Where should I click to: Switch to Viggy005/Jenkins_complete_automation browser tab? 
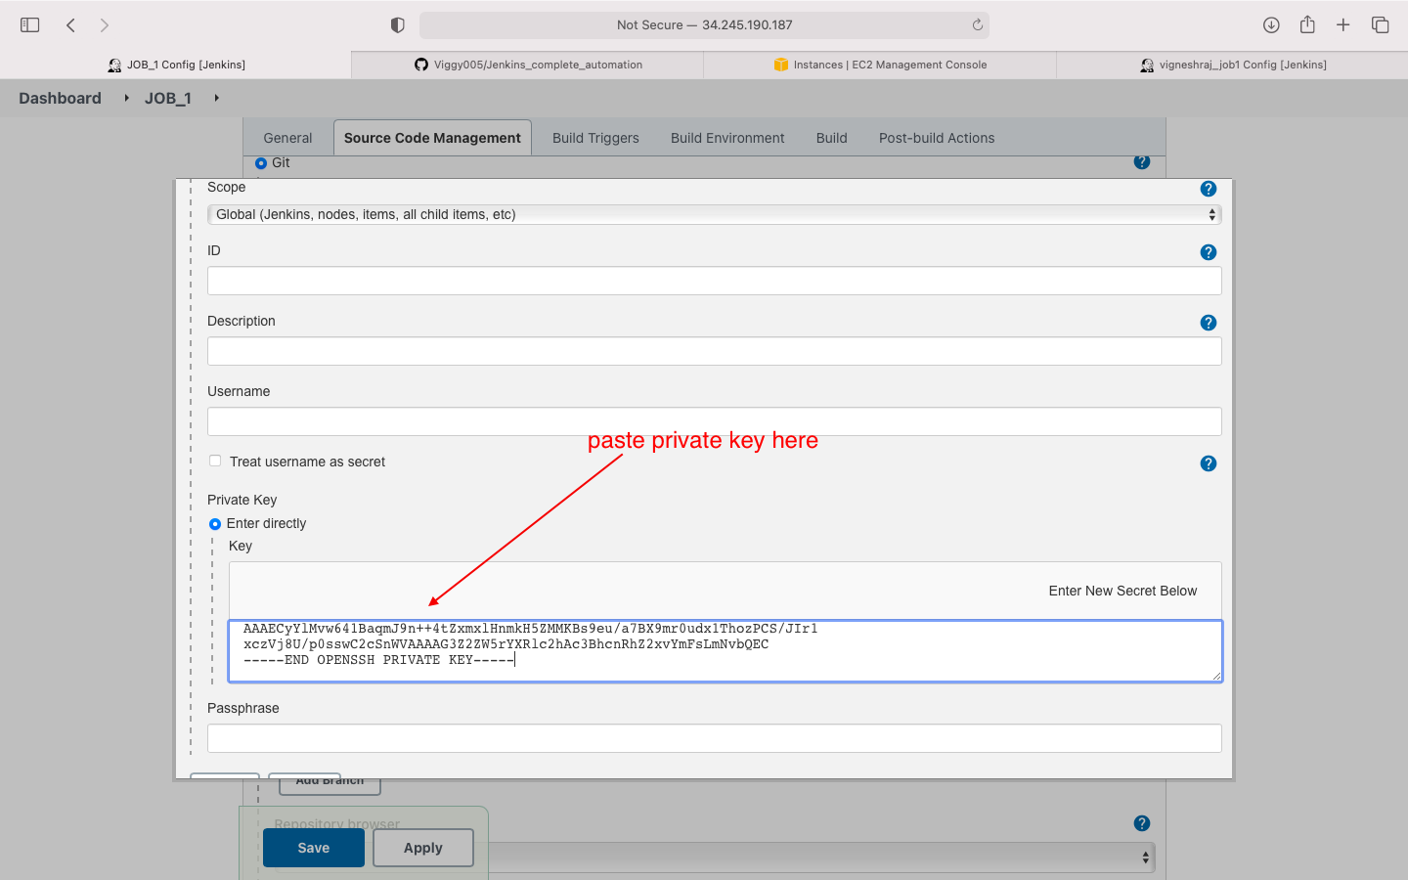click(x=528, y=65)
